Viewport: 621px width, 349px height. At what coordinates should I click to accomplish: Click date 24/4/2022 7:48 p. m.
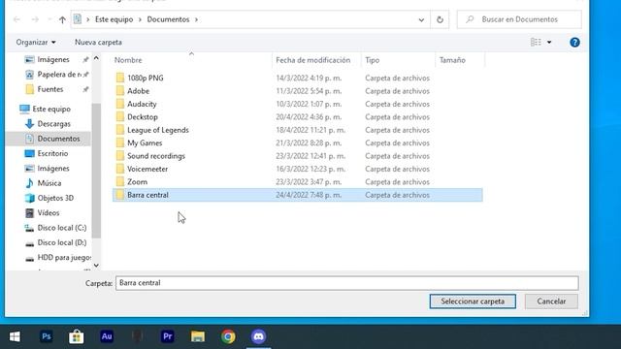[309, 195]
